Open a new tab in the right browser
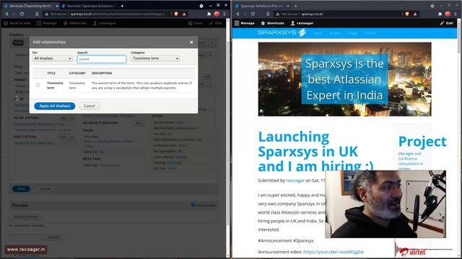The width and height of the screenshot is (462, 259). (295, 6)
